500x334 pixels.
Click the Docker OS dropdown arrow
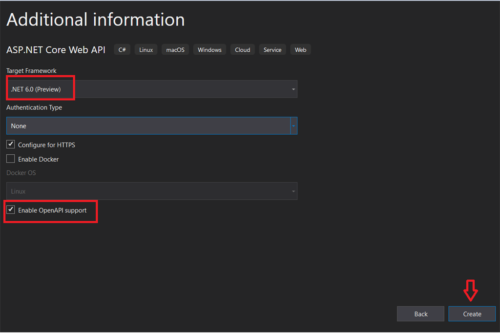click(293, 191)
